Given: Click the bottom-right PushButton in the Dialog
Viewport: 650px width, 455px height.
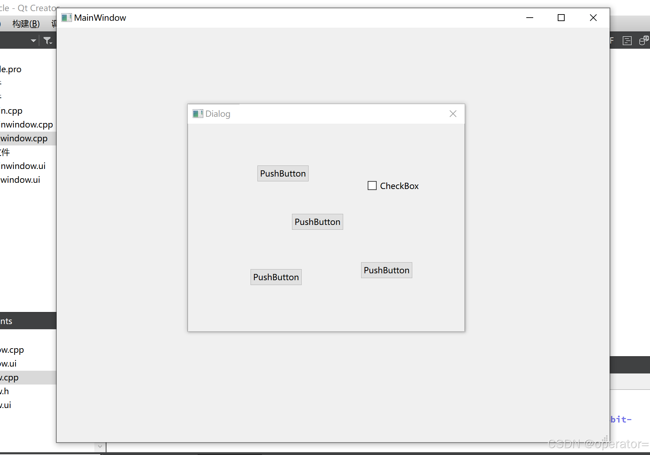Looking at the screenshot, I should [386, 270].
